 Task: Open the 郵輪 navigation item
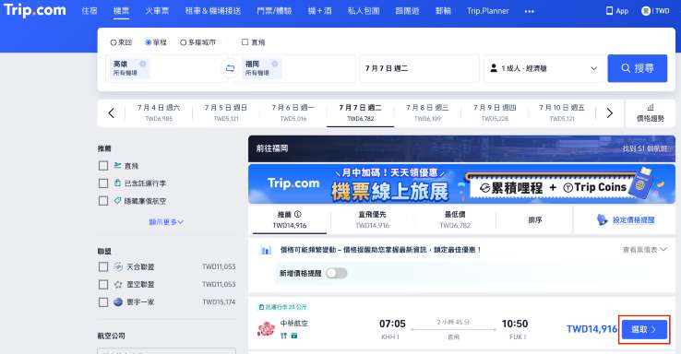[443, 11]
